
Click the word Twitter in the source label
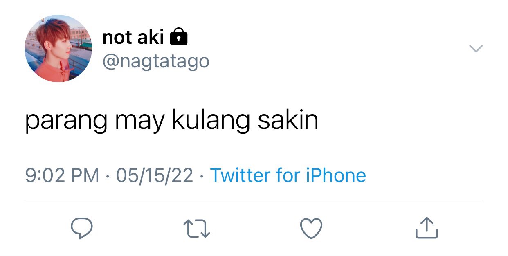[x=241, y=175]
